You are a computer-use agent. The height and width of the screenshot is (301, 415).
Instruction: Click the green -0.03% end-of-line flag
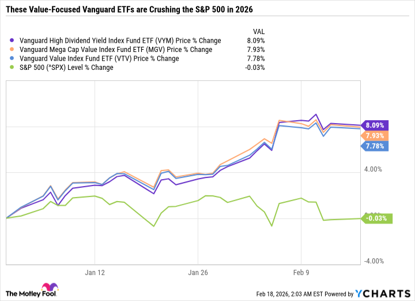coord(376,218)
